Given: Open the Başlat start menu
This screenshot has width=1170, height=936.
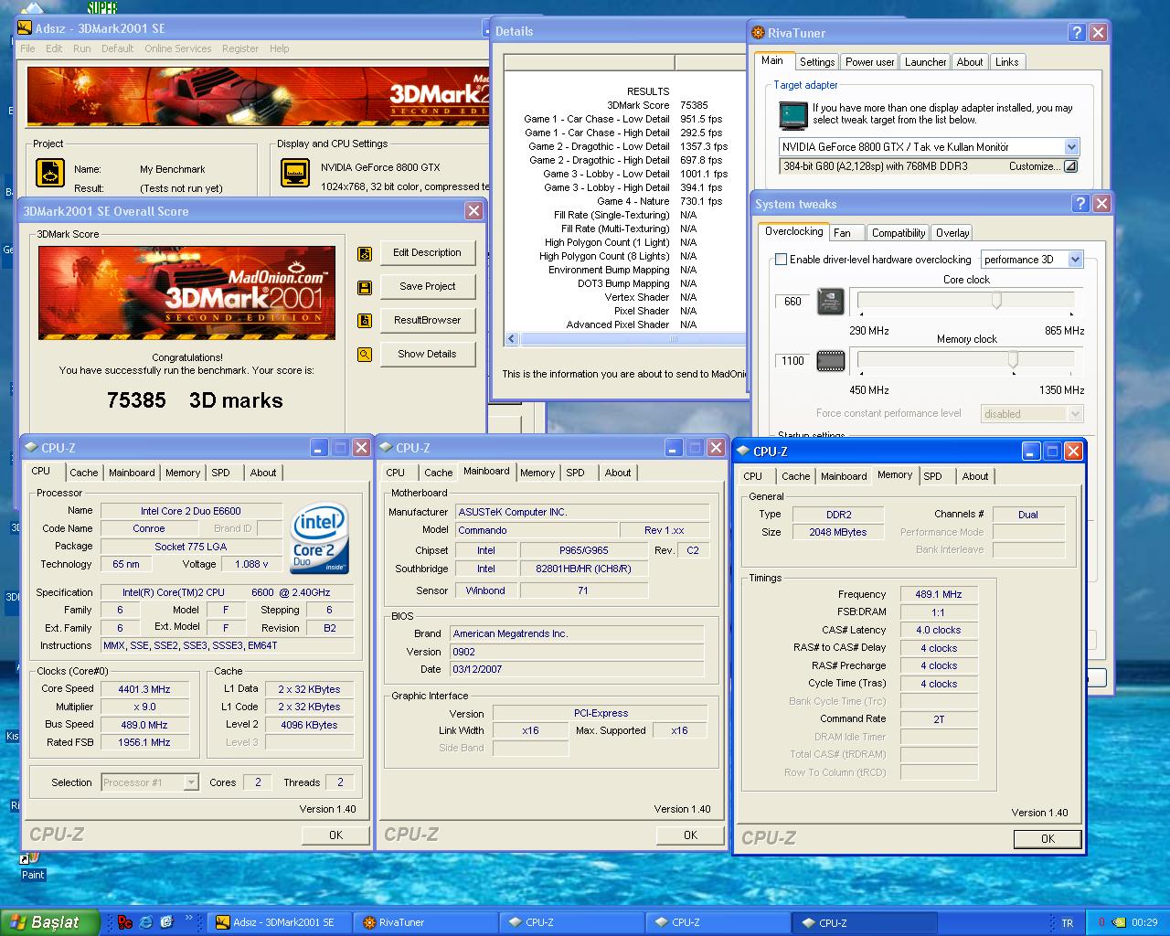Looking at the screenshot, I should coord(50,922).
